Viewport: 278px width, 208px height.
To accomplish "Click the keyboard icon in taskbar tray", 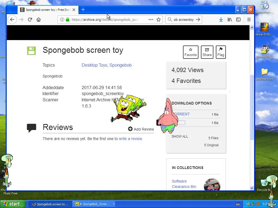I will (x=238, y=204).
